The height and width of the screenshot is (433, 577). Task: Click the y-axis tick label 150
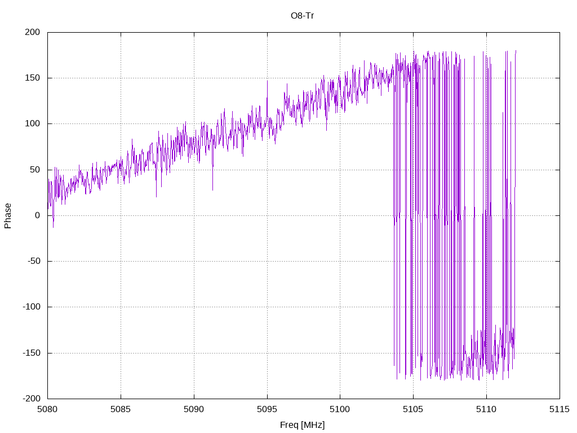pos(32,78)
